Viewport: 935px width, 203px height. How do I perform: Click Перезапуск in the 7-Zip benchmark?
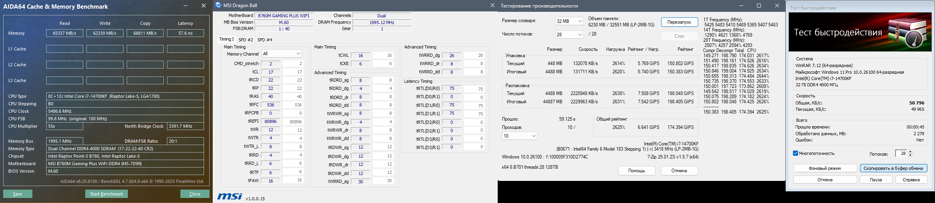(679, 22)
